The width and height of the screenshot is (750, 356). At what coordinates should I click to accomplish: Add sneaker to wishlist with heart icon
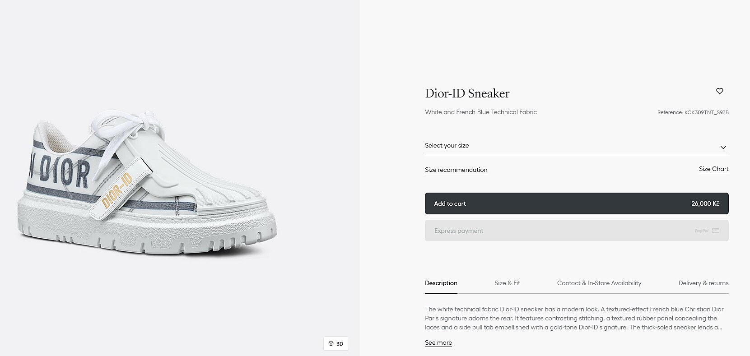(x=720, y=91)
